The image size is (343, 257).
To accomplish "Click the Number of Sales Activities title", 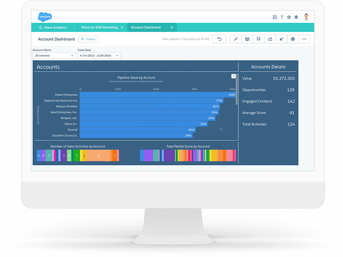I will tap(78, 146).
